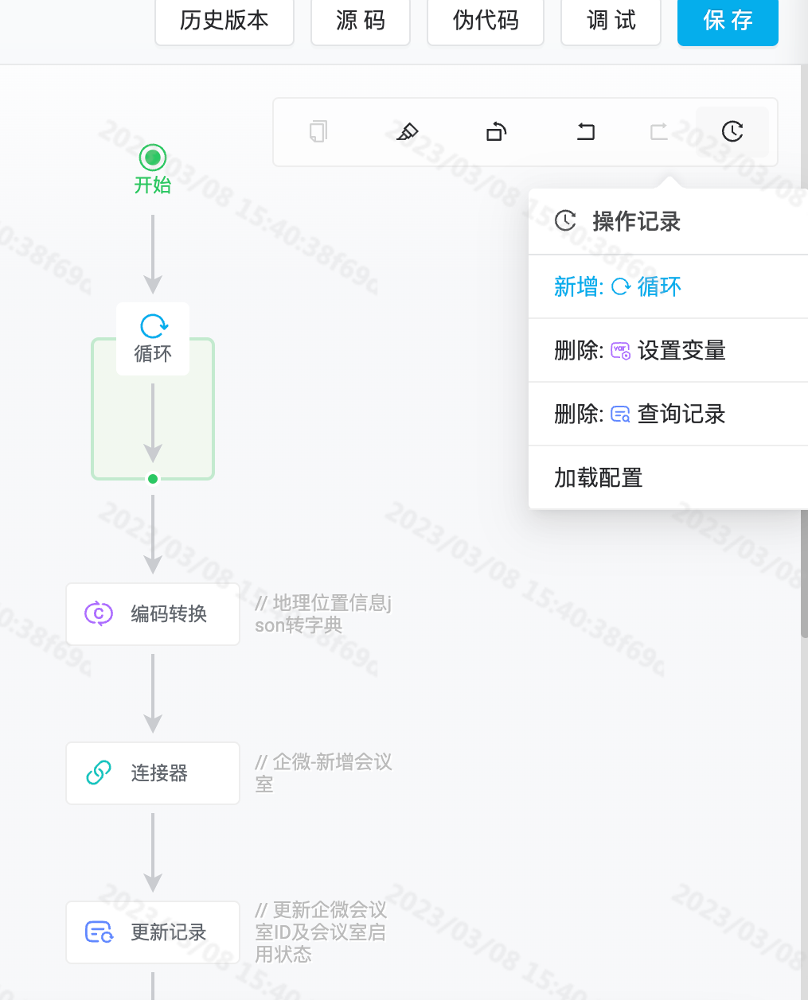The width and height of the screenshot is (808, 1000).
Task: Revert to the 删除: 设置变量 record
Action: tap(669, 350)
